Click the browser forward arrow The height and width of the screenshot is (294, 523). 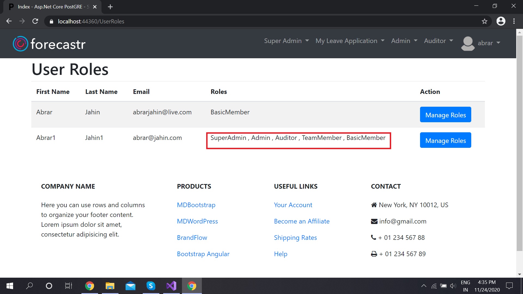tap(22, 21)
